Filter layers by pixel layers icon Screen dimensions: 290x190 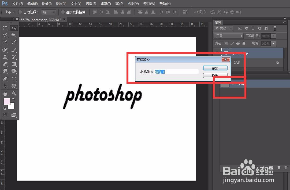coord(240,28)
